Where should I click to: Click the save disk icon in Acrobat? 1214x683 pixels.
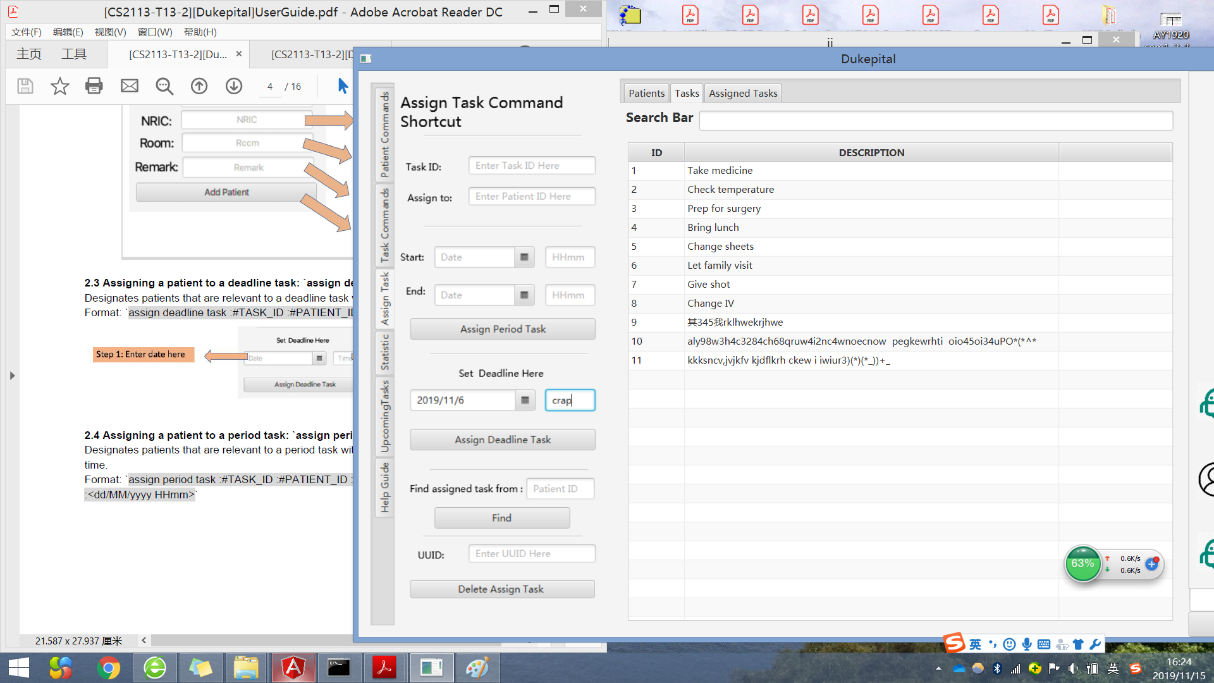[x=25, y=86]
